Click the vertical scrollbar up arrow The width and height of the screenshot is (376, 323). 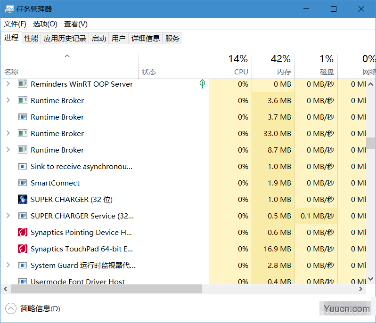(370, 84)
